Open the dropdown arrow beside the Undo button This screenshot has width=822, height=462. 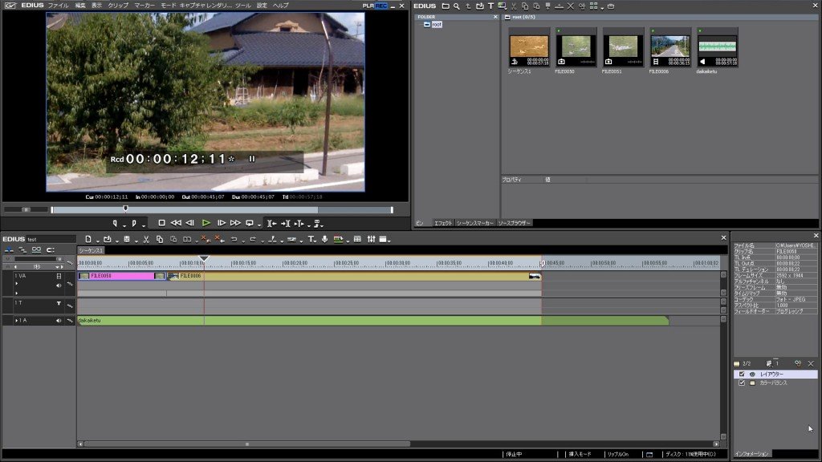(243, 241)
